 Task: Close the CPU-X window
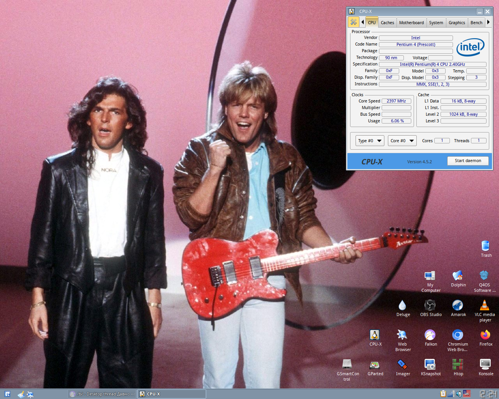tap(487, 12)
